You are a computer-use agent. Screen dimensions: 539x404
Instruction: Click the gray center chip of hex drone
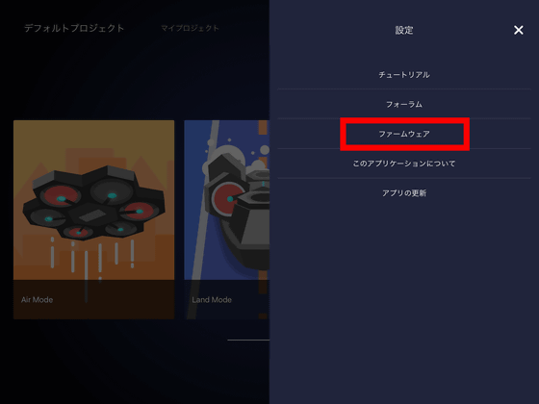[92, 215]
